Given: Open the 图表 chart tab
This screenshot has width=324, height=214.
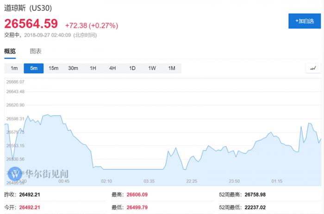Looking at the screenshot, I should [36, 51].
